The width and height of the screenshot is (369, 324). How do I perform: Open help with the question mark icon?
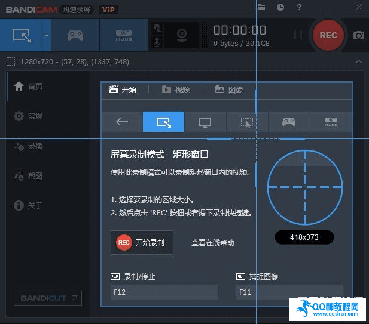tap(299, 7)
